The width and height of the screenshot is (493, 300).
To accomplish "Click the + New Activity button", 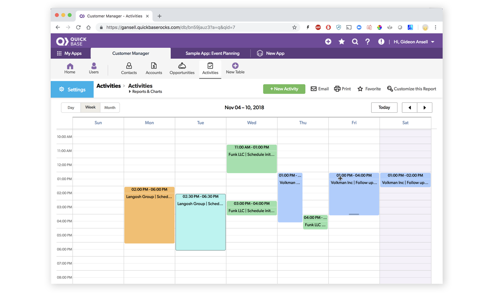I will click(x=284, y=89).
